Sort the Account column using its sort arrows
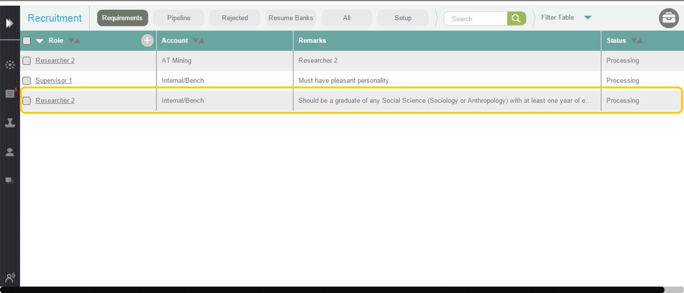 click(199, 41)
